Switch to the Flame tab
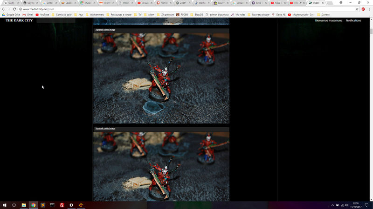The width and height of the screenshot is (373, 209). pyautogui.click(x=164, y=3)
